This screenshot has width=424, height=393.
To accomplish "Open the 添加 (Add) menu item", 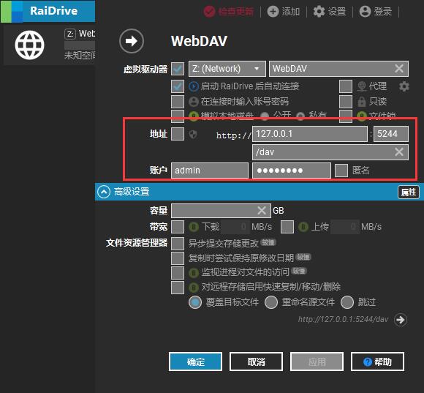I will (284, 12).
